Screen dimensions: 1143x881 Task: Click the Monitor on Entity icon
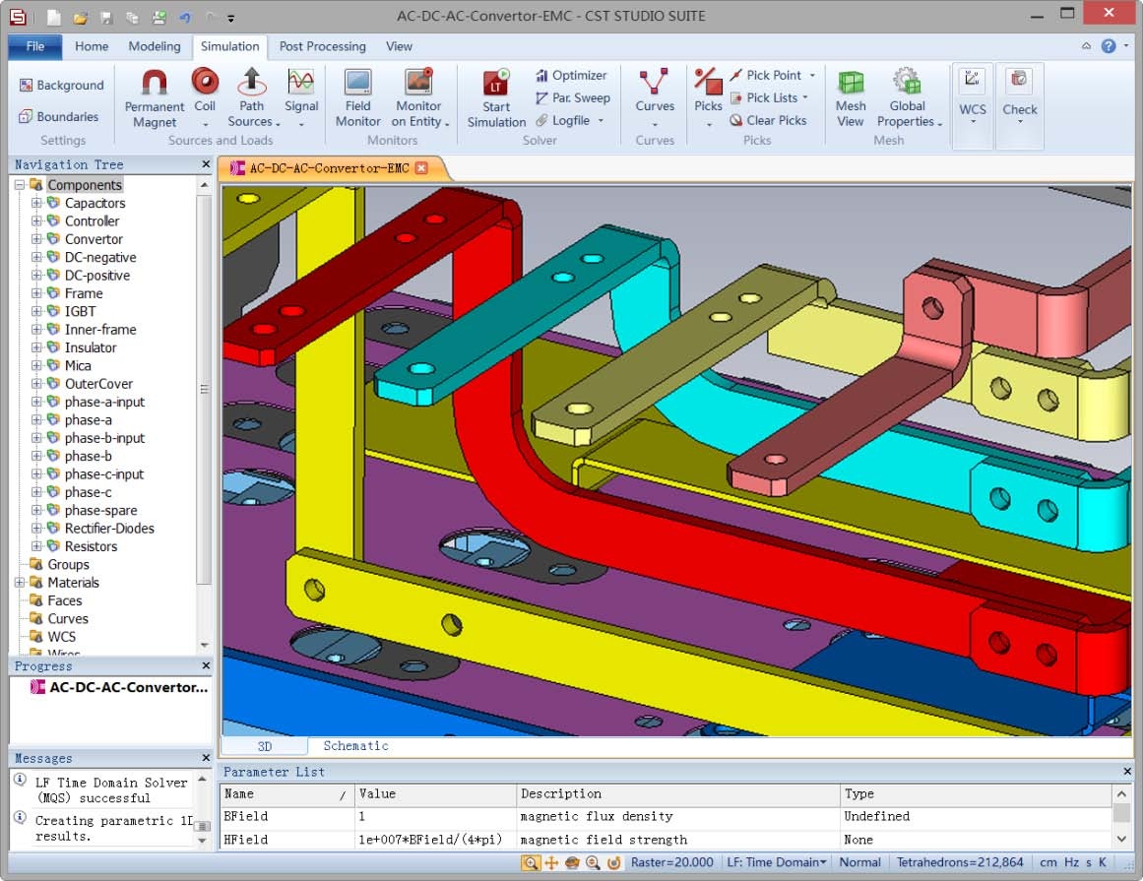(419, 82)
